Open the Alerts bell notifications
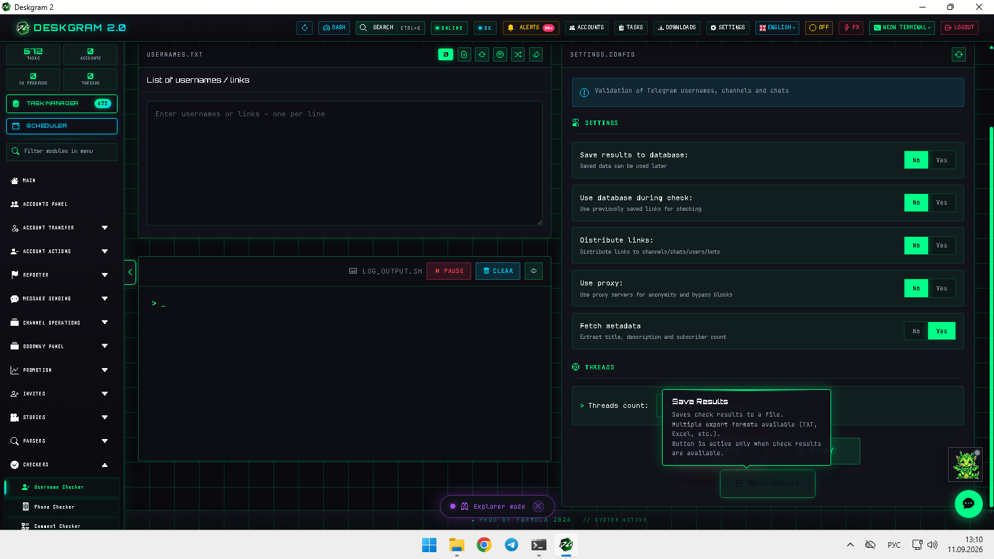This screenshot has height=559, width=994. click(531, 27)
